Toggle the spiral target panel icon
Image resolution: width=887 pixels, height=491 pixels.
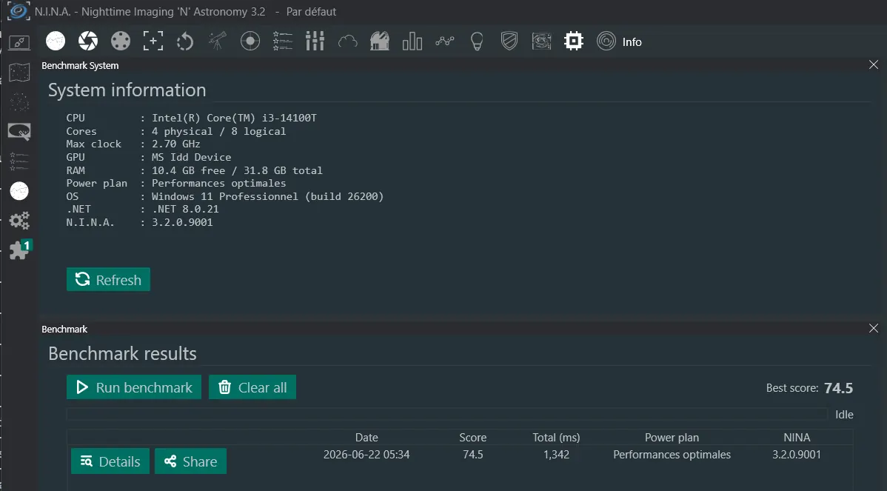point(606,41)
